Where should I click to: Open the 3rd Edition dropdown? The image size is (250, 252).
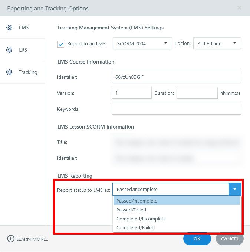click(217, 43)
